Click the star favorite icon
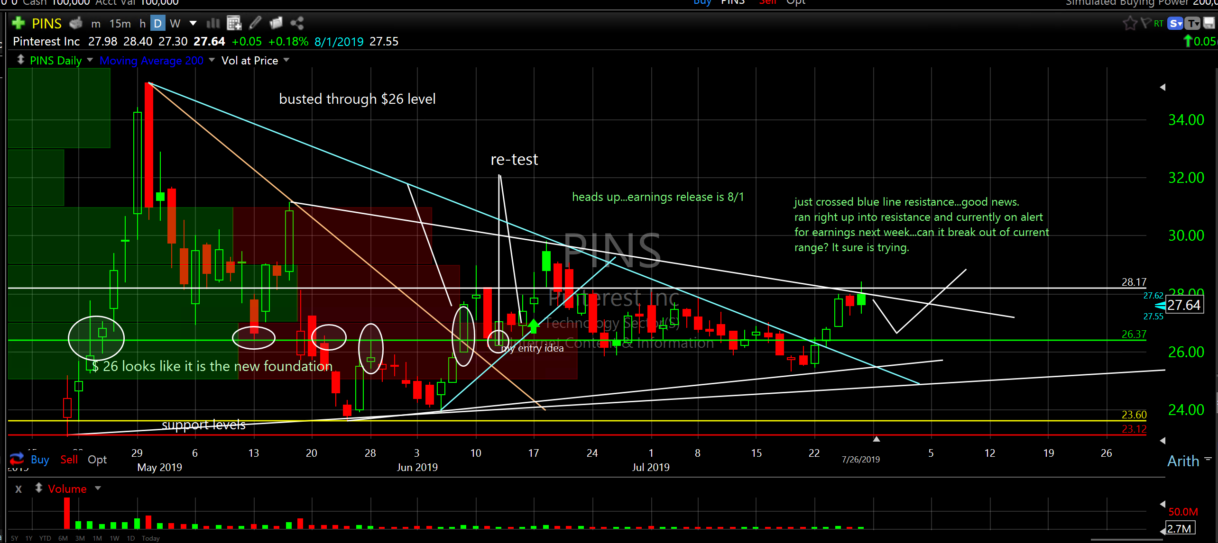 point(1130,23)
